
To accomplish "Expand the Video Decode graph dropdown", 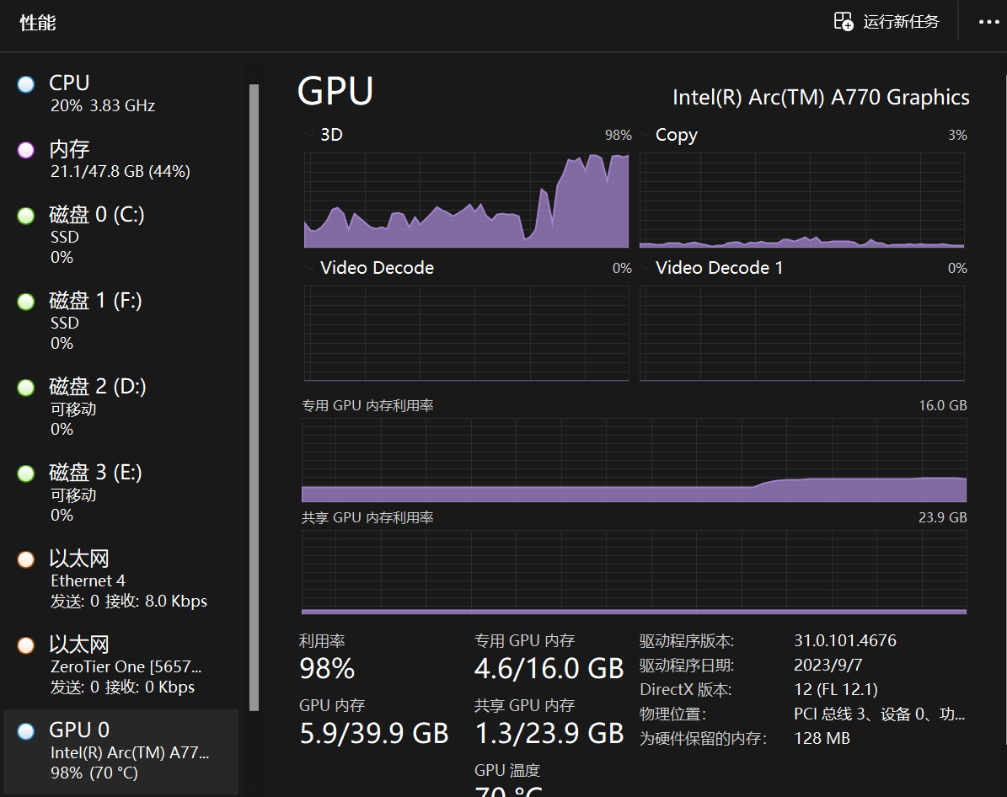I will [x=309, y=268].
